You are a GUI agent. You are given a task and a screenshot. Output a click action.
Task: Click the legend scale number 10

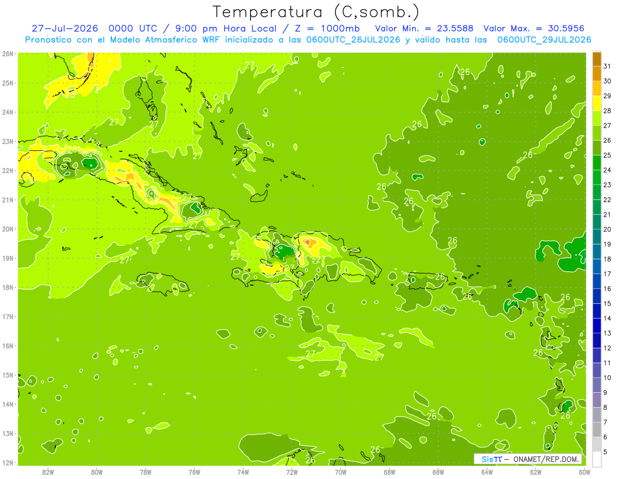pos(608,378)
